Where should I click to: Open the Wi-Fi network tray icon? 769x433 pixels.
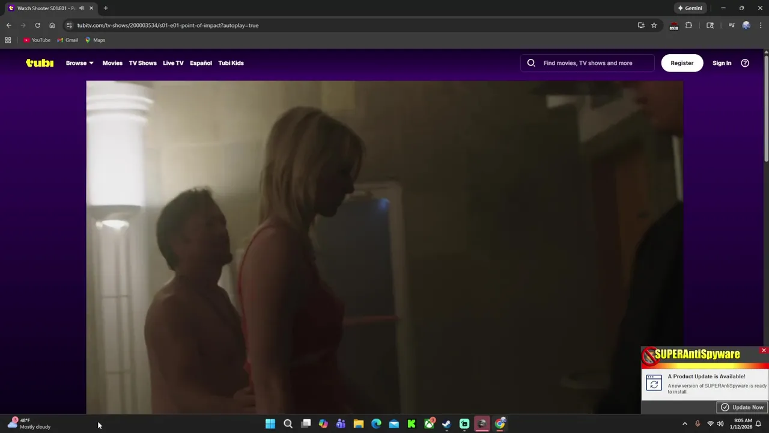pyautogui.click(x=710, y=424)
